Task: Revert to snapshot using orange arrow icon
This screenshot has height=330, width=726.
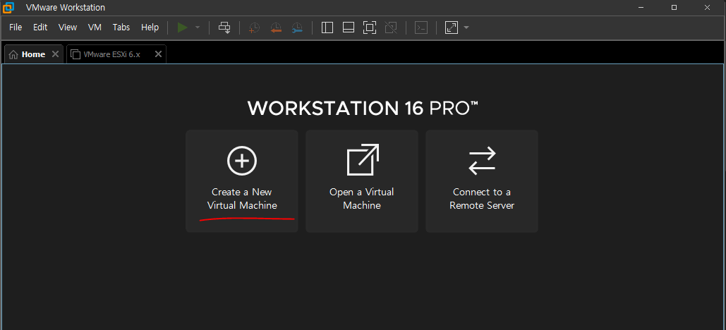Action: pos(276,28)
